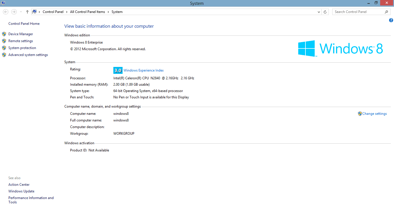Click the 'WORKGROUP' value
394x210 pixels.
pos(124,134)
